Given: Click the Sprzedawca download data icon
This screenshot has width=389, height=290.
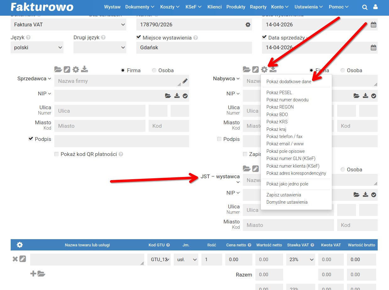Looking at the screenshot, I should [x=85, y=69].
